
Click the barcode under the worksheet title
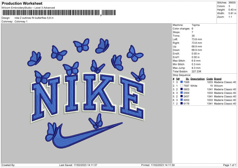pyautogui.click(x=59, y=13)
